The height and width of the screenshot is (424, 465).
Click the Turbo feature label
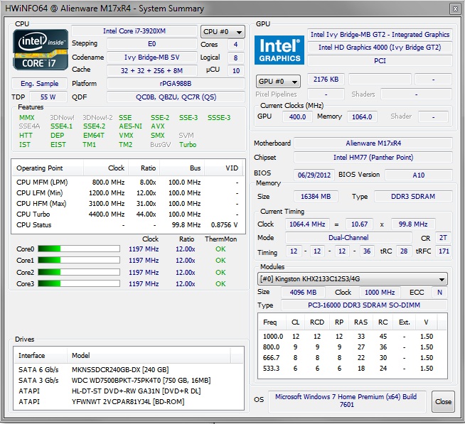tap(188, 145)
